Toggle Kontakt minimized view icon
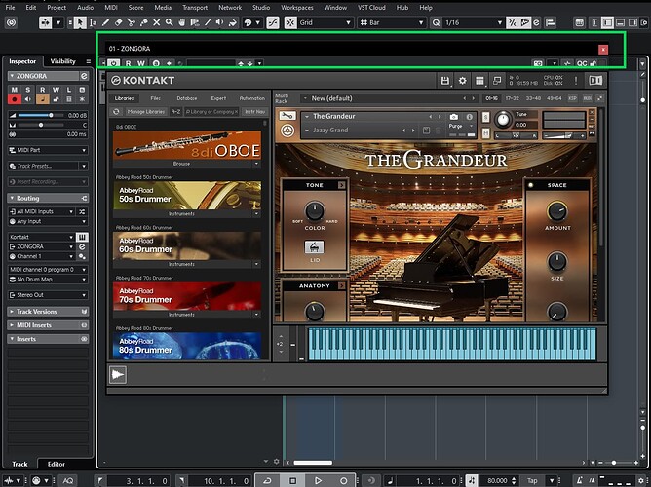Viewport: 651px width, 487px height. [497, 81]
